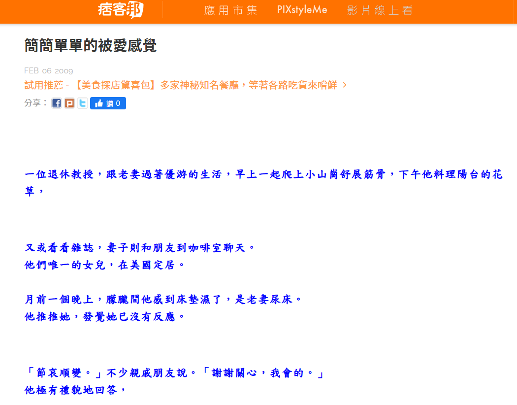Click the line 他推推她，發覺她已沒有反應
Image resolution: width=517 pixels, height=405 pixels.
pyautogui.click(x=105, y=317)
